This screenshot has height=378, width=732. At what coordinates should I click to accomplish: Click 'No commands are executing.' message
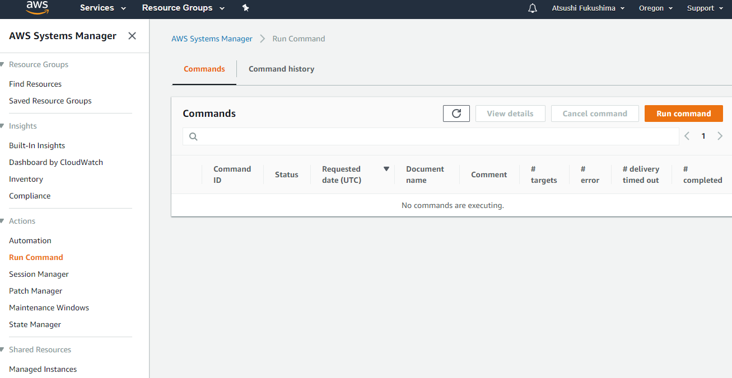pyautogui.click(x=453, y=205)
